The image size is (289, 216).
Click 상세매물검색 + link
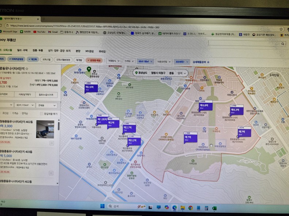pos(201,62)
